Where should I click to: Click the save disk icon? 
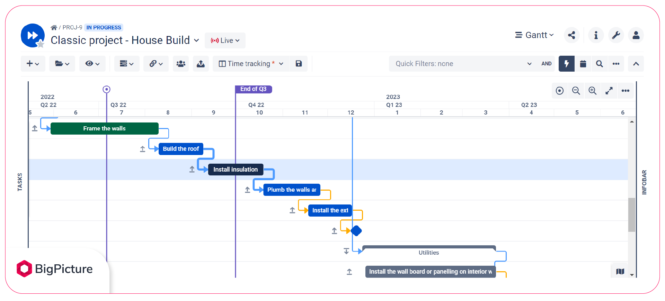click(299, 64)
